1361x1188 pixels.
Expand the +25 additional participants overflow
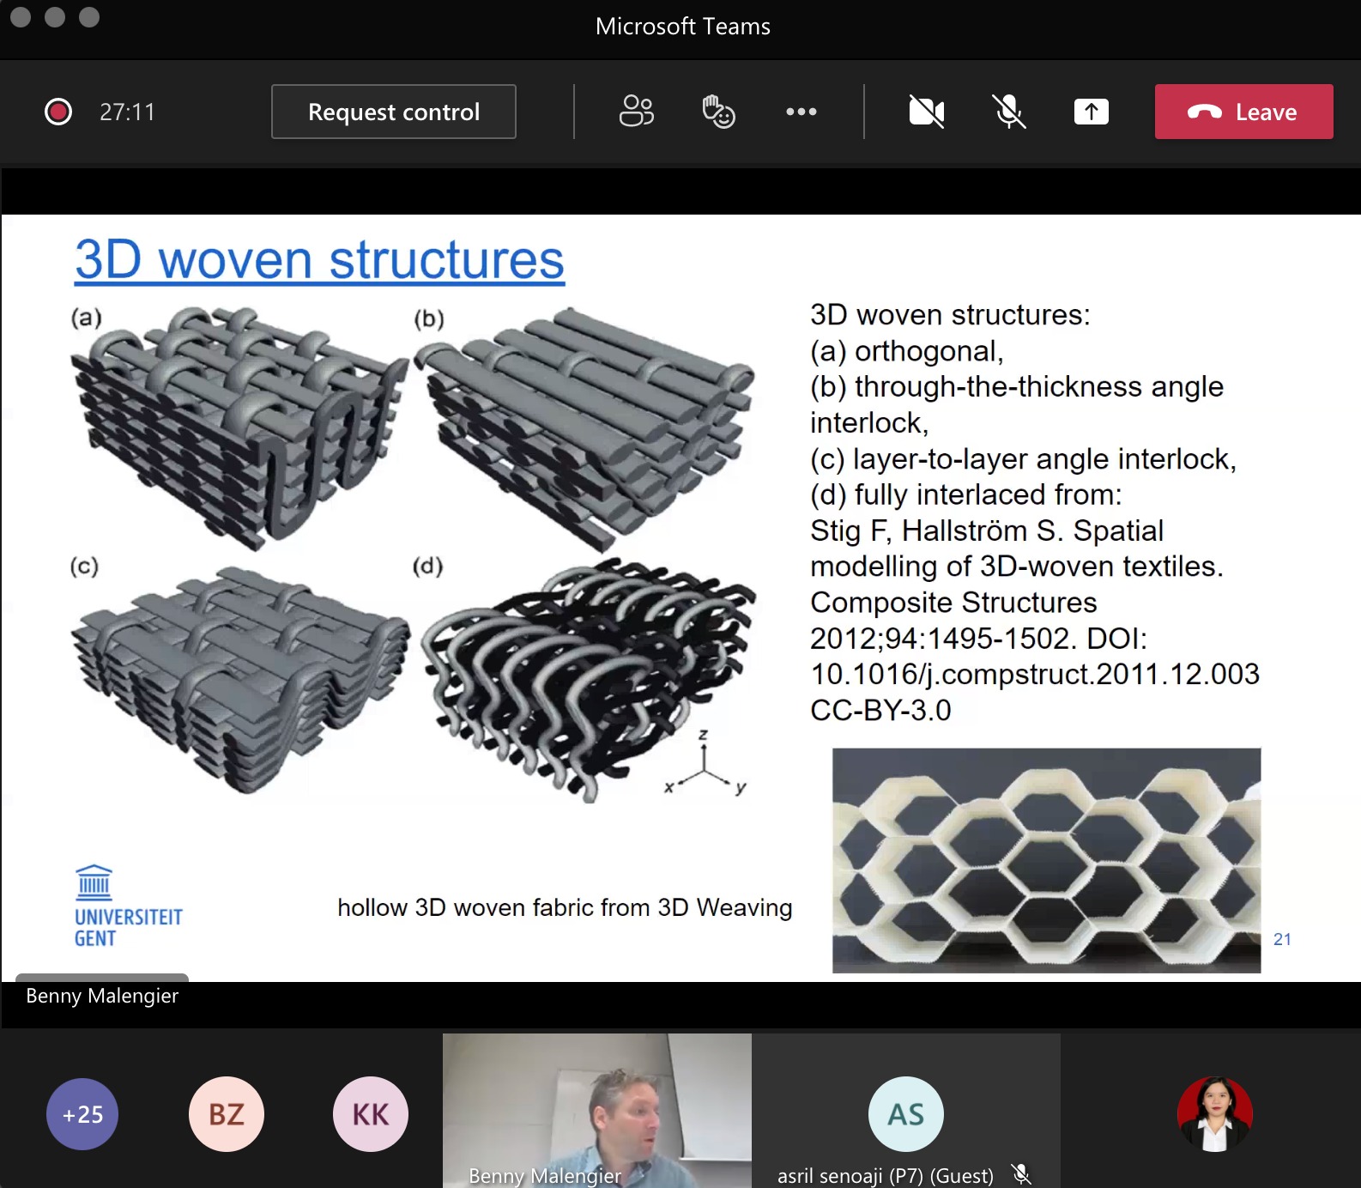[x=82, y=1114]
